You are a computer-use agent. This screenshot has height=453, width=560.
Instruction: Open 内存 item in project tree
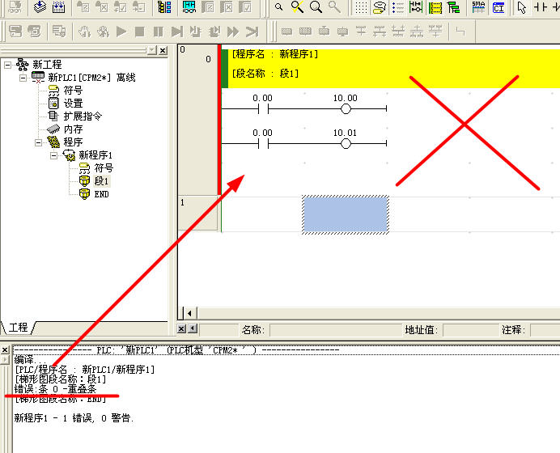tap(73, 129)
